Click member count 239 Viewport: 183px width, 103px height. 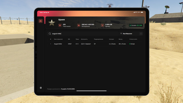[x=64, y=25]
